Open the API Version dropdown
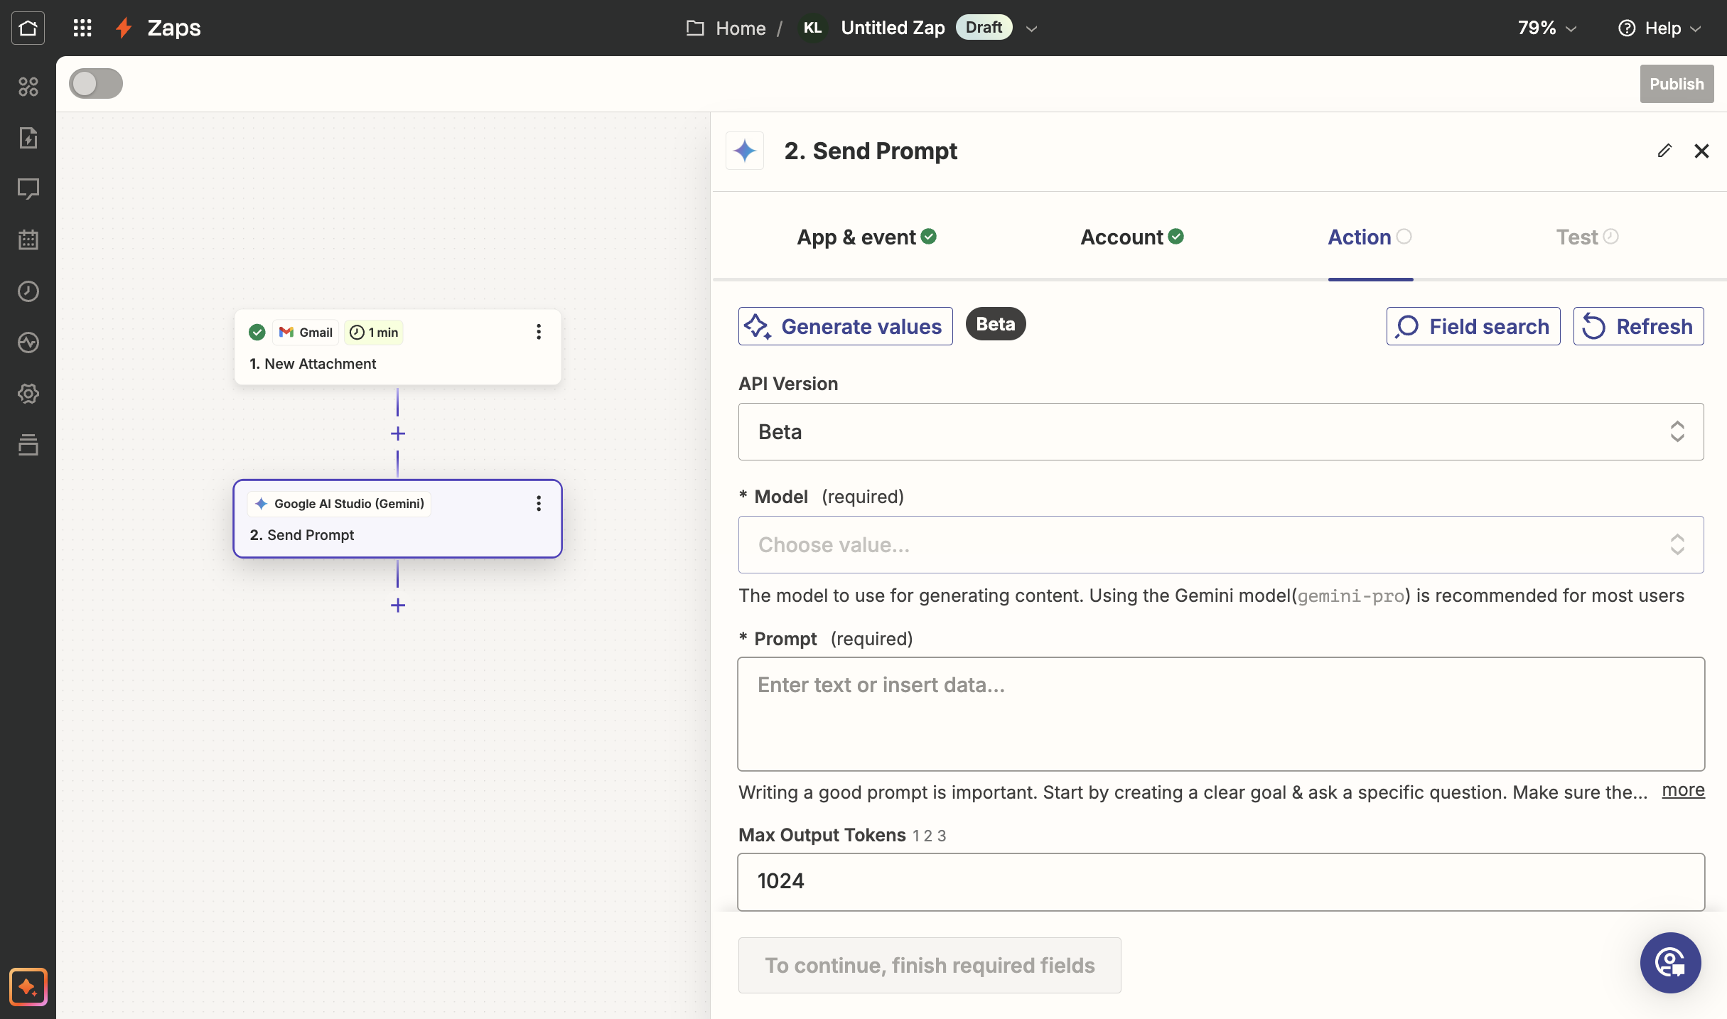This screenshot has height=1019, width=1727. tap(1220, 432)
